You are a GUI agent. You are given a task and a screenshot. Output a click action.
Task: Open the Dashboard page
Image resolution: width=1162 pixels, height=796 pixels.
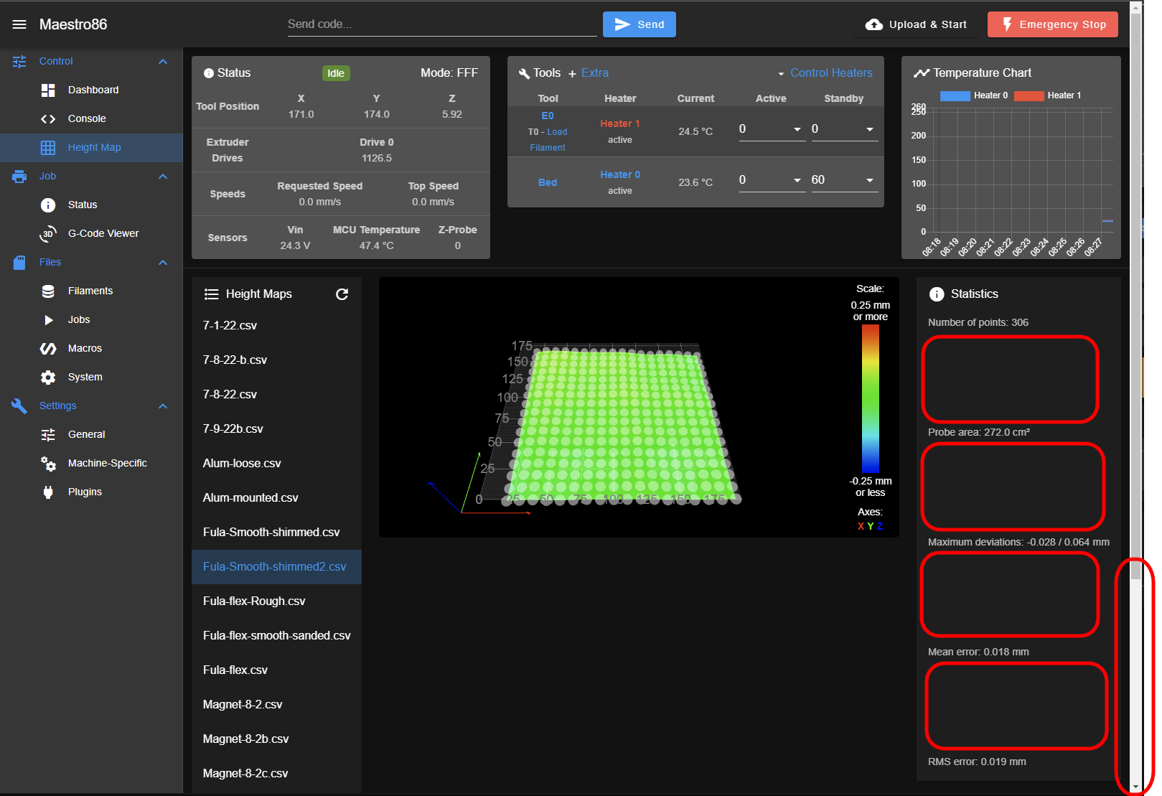click(x=92, y=90)
